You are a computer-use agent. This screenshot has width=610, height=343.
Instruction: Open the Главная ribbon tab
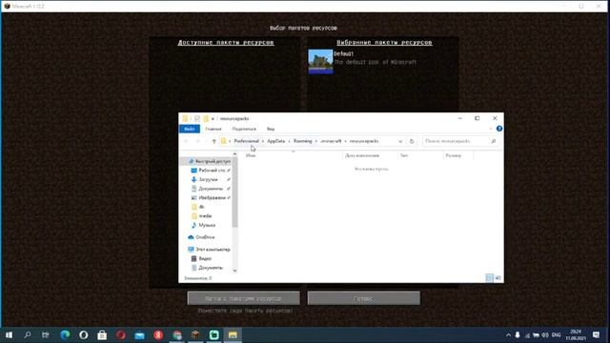coord(213,129)
